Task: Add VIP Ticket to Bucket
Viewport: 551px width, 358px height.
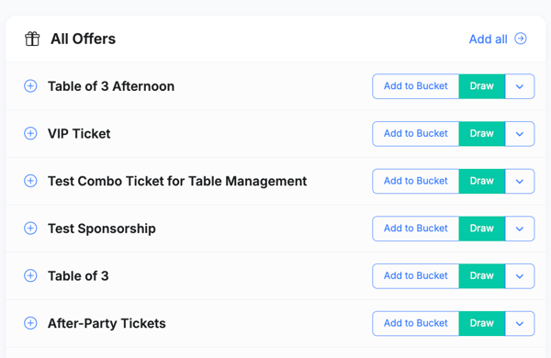Action: coord(416,134)
